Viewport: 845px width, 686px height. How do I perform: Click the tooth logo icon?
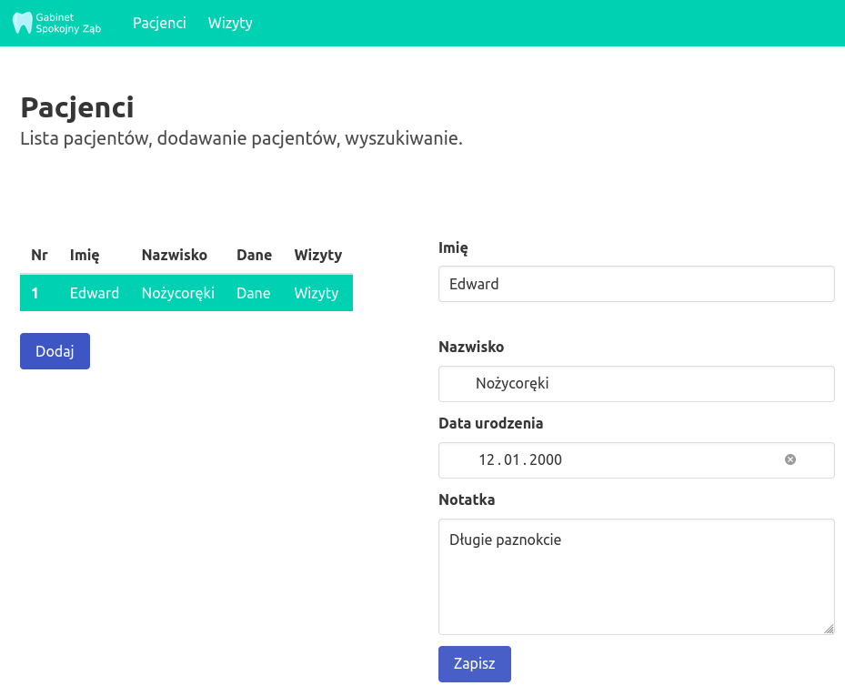coord(22,24)
